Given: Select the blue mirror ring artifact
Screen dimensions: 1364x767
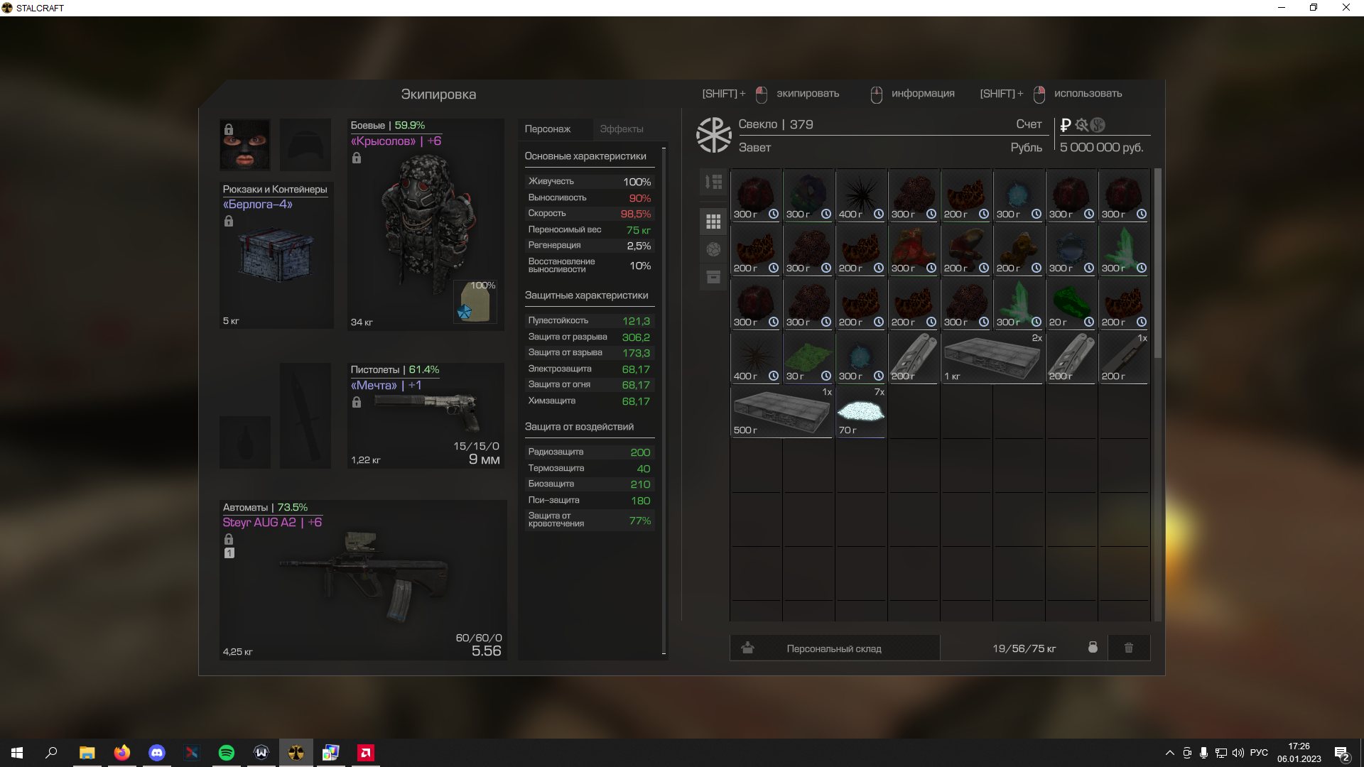Looking at the screenshot, I should point(1071,249).
